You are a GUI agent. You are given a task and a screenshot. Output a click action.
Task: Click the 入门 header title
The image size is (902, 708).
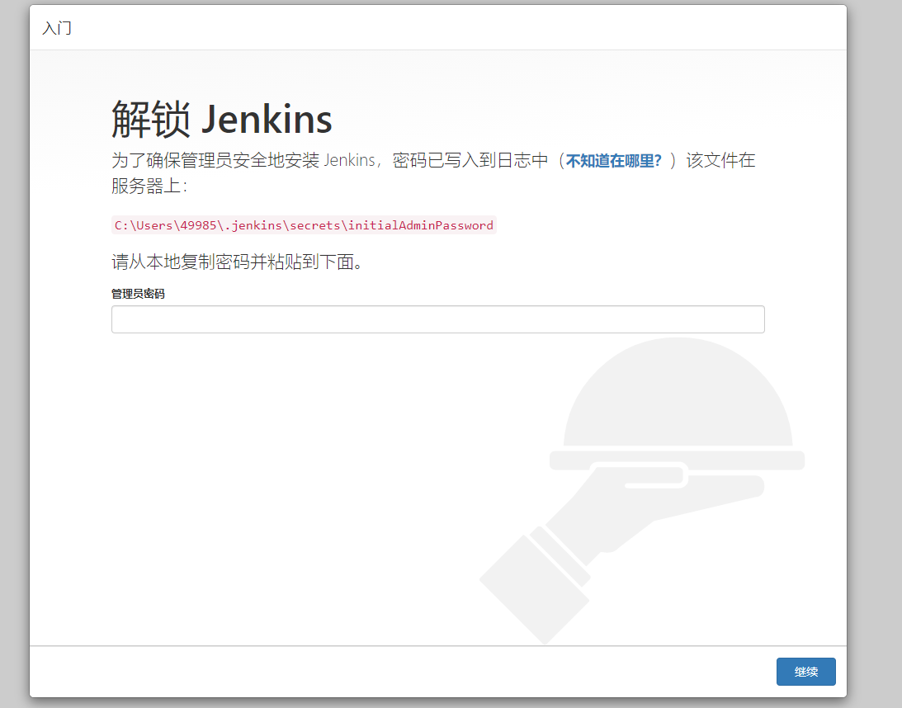pos(57,28)
